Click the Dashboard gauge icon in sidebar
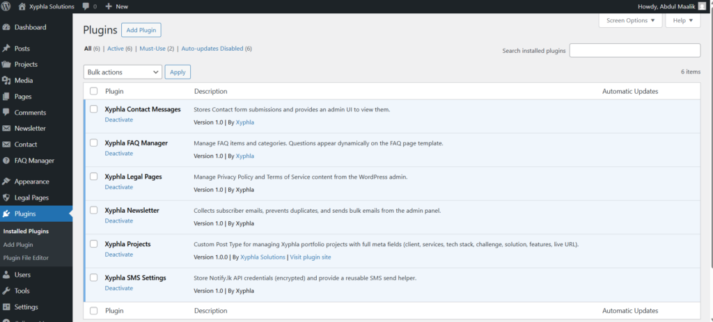Image resolution: width=713 pixels, height=322 pixels. pos(7,28)
